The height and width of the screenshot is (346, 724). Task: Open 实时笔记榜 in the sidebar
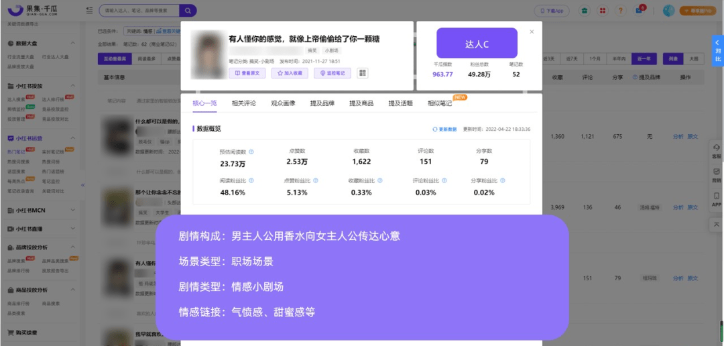[x=52, y=152]
